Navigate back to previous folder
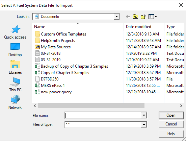Viewport: 186px width, 141px height. (128, 17)
